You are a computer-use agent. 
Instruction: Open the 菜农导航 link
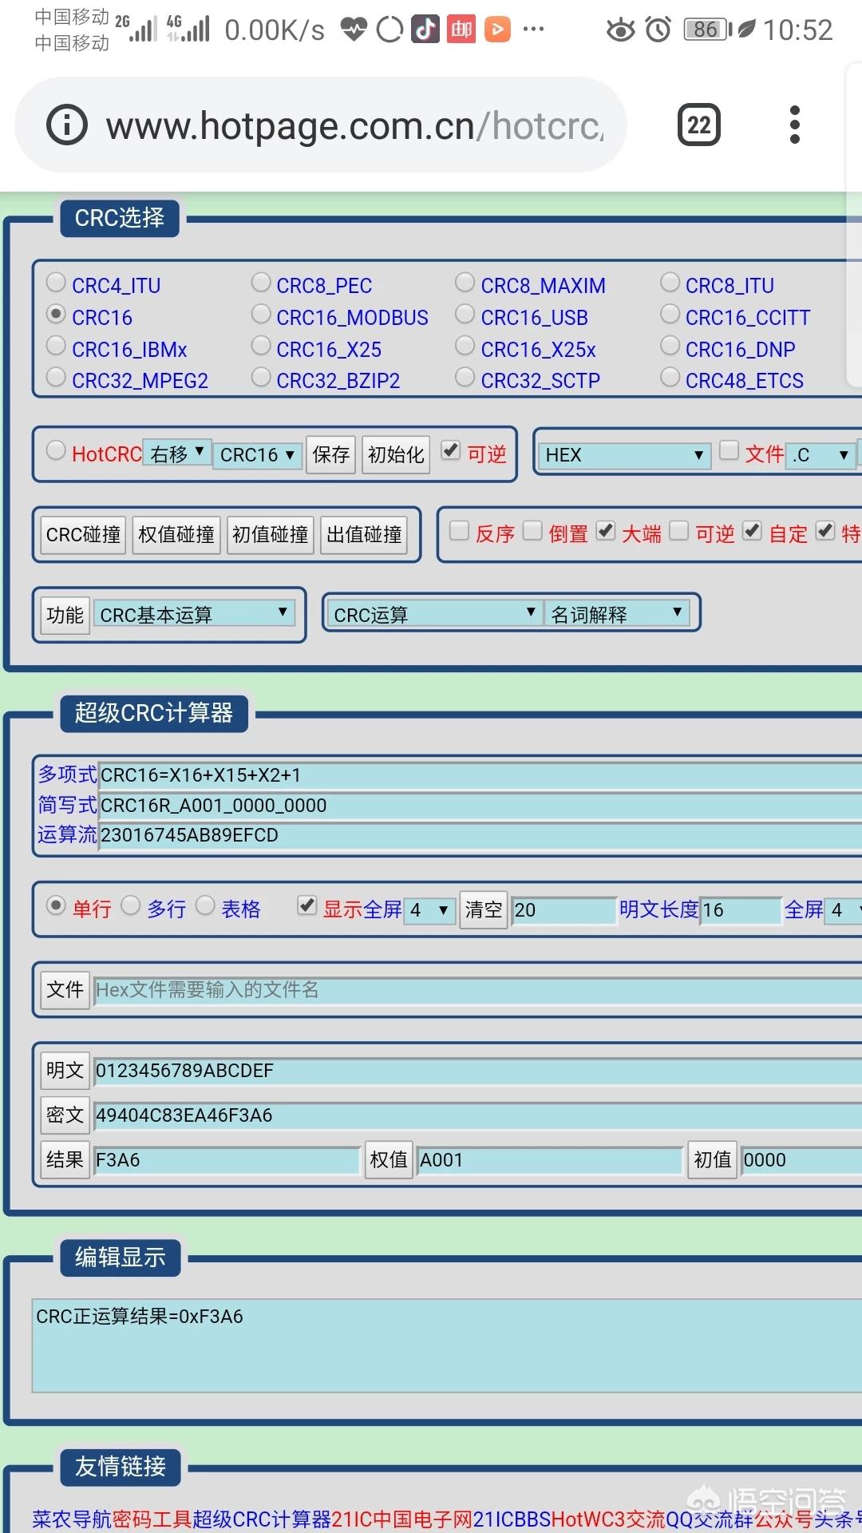pyautogui.click(x=72, y=1519)
